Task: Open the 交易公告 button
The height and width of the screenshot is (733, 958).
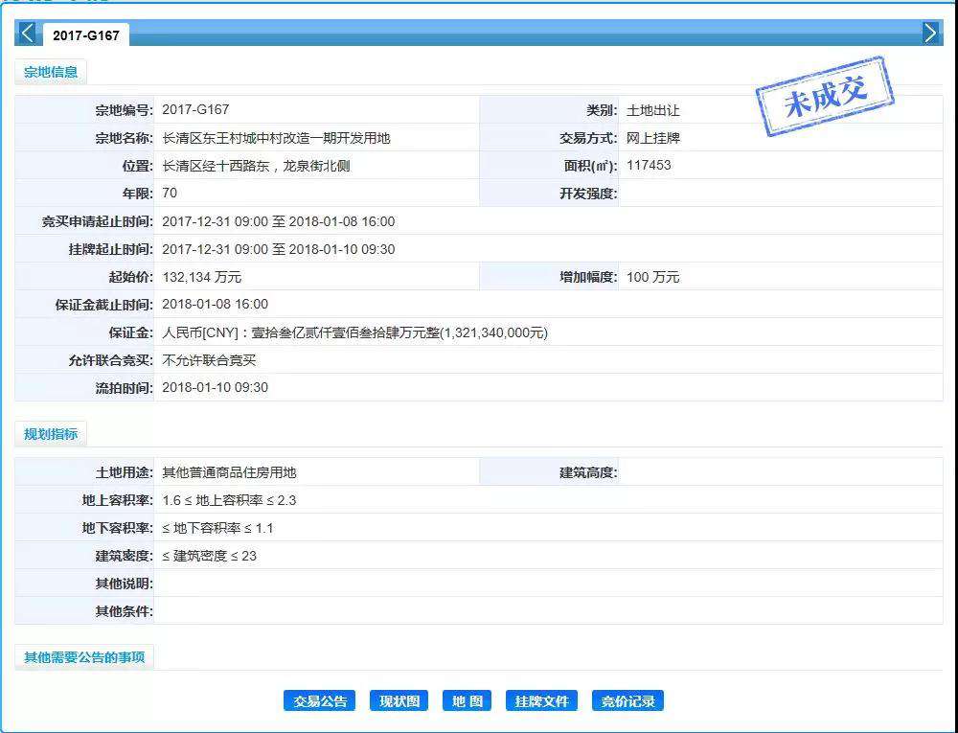Action: [320, 701]
